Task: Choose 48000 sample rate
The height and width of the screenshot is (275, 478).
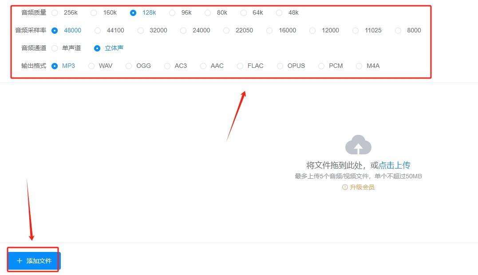Action: pos(55,31)
